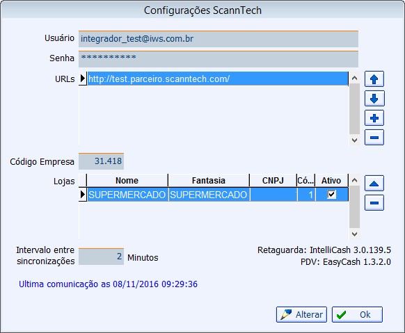Click the sync interval Minutos field
The image size is (405, 333).
102,257
